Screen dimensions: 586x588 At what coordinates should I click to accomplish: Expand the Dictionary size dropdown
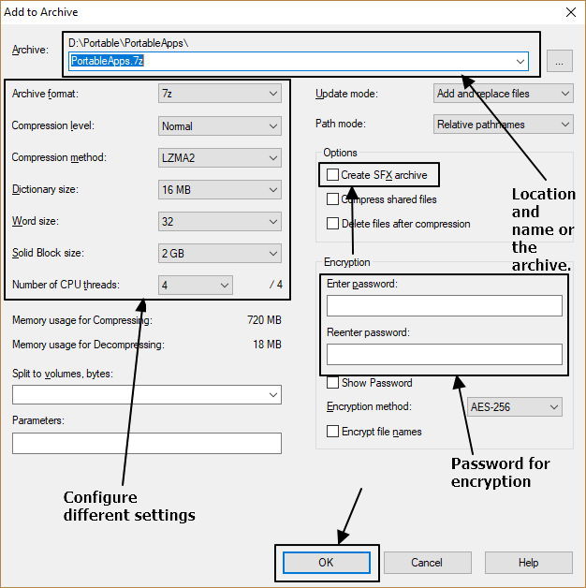[x=220, y=190]
